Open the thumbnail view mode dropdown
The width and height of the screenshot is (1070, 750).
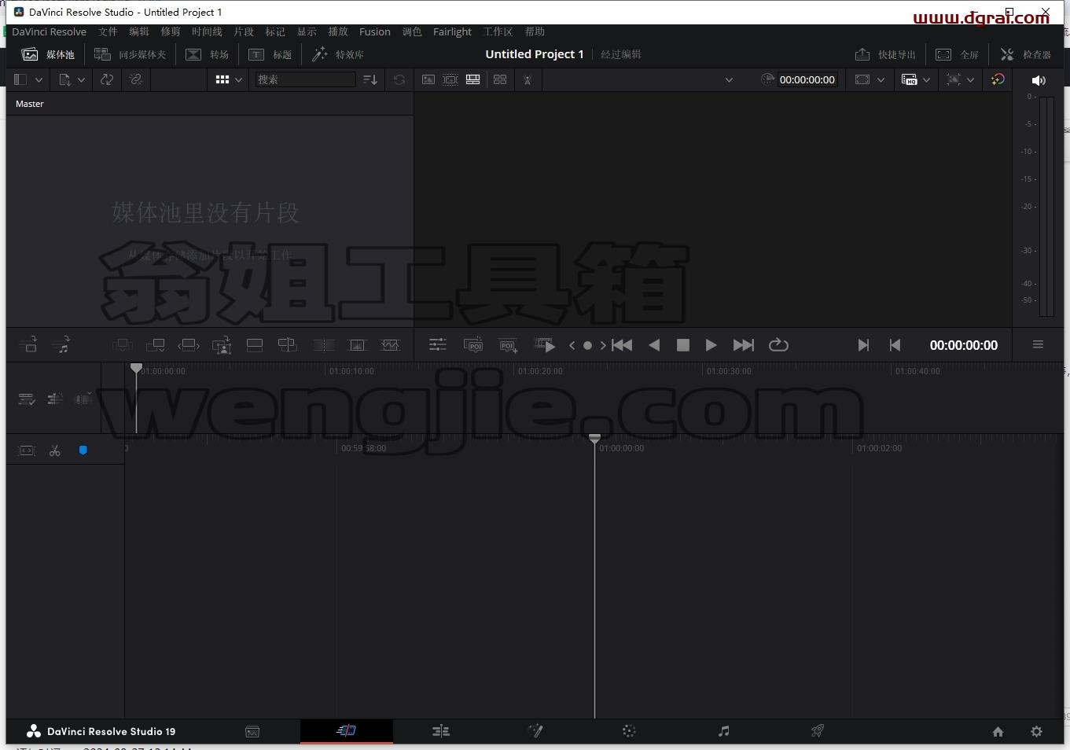229,79
